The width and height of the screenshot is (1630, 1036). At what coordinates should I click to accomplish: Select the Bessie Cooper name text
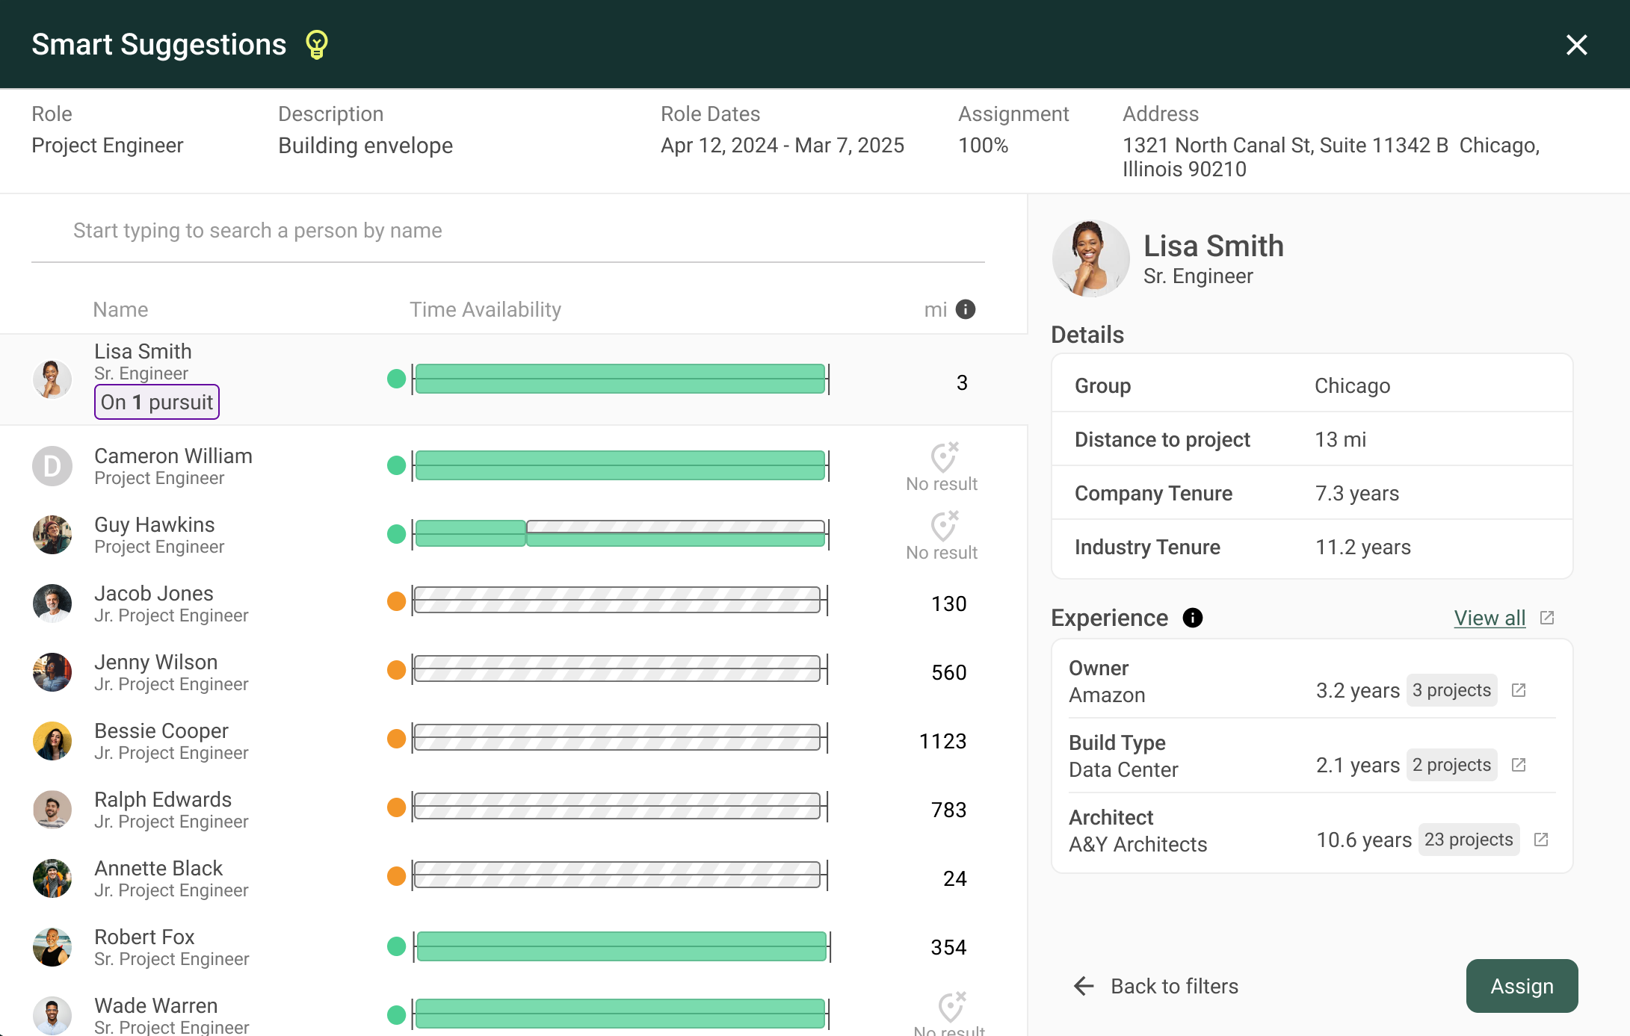point(161,731)
